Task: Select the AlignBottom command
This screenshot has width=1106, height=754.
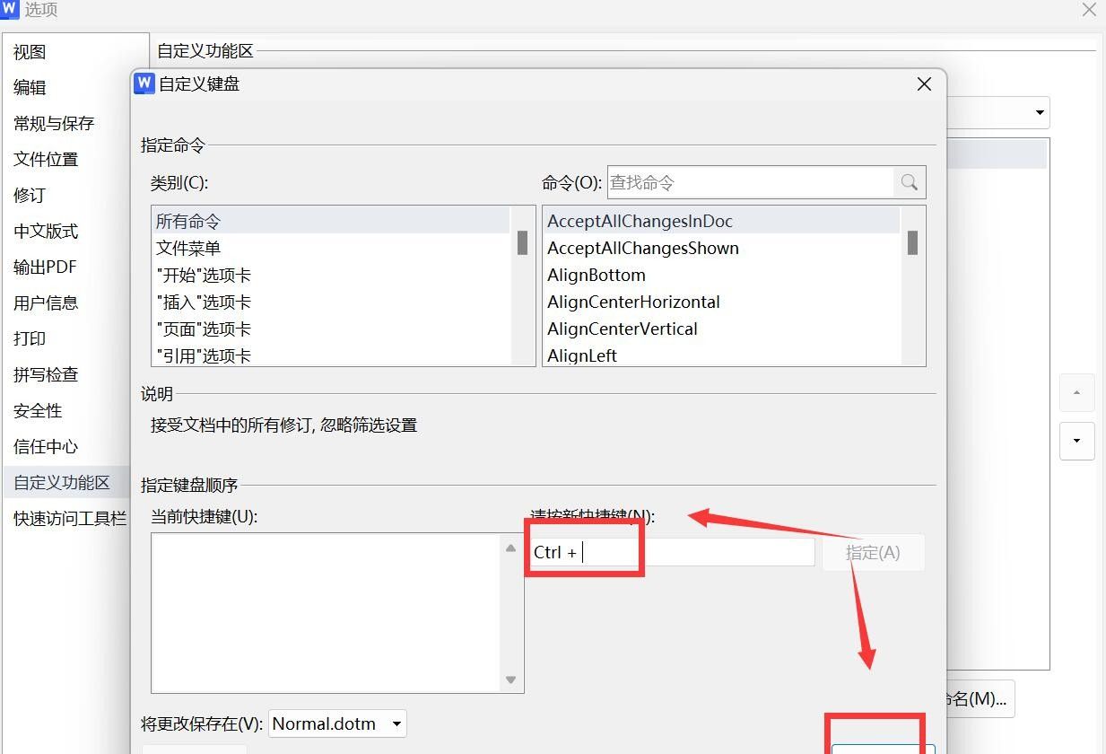Action: (x=597, y=275)
